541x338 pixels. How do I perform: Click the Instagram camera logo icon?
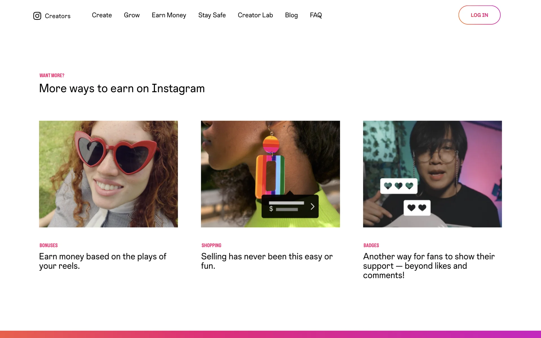37,16
